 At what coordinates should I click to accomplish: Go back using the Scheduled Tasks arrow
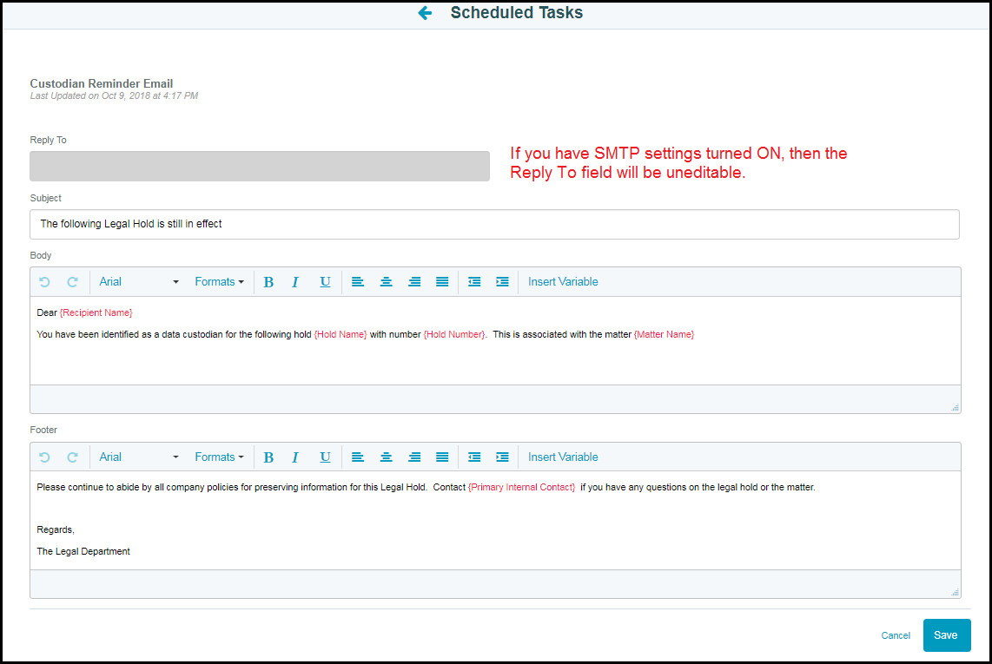[x=425, y=13]
